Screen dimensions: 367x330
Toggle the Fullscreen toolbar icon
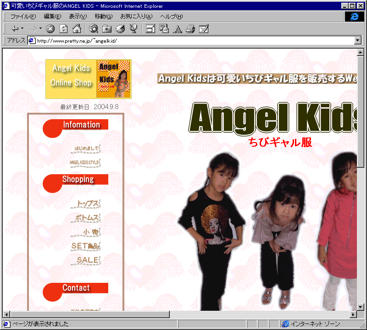(150, 29)
